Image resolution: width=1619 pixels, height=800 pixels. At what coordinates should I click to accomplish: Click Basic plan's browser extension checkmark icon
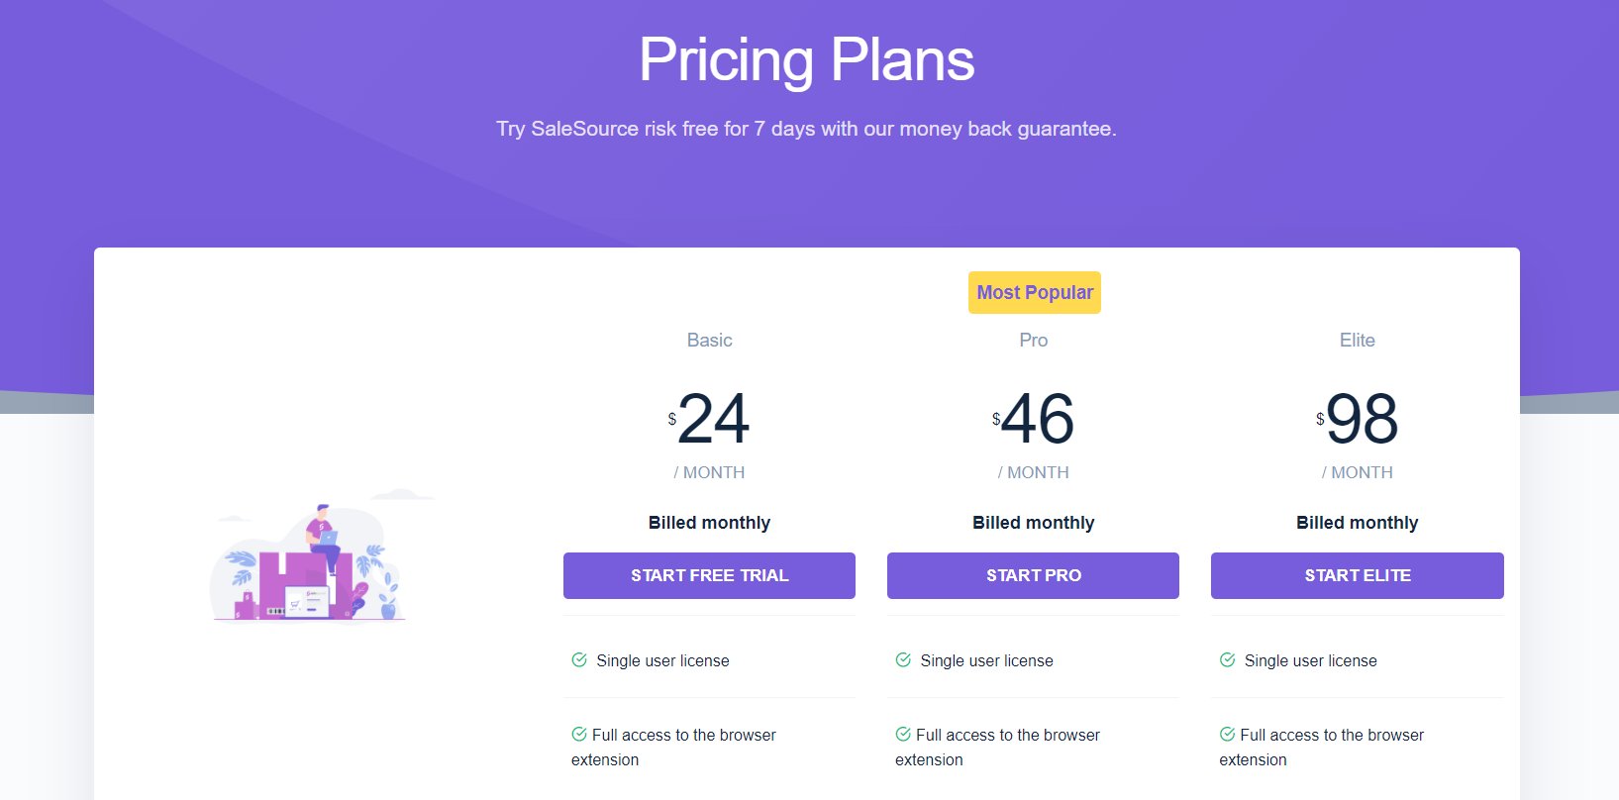579,735
